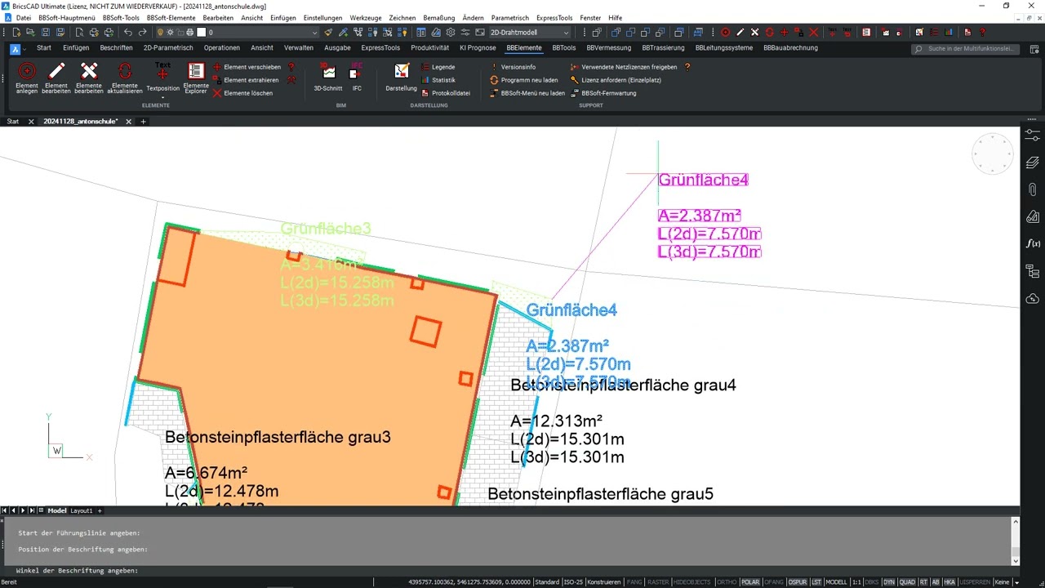Open the attachments paperclip panel
The height and width of the screenshot is (588, 1045).
coord(1032,189)
